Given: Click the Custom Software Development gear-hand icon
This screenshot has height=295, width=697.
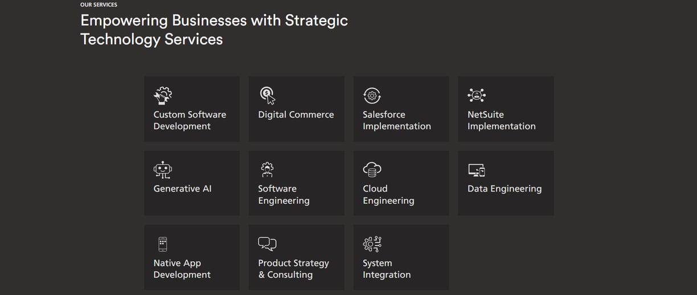Looking at the screenshot, I should coord(163,95).
